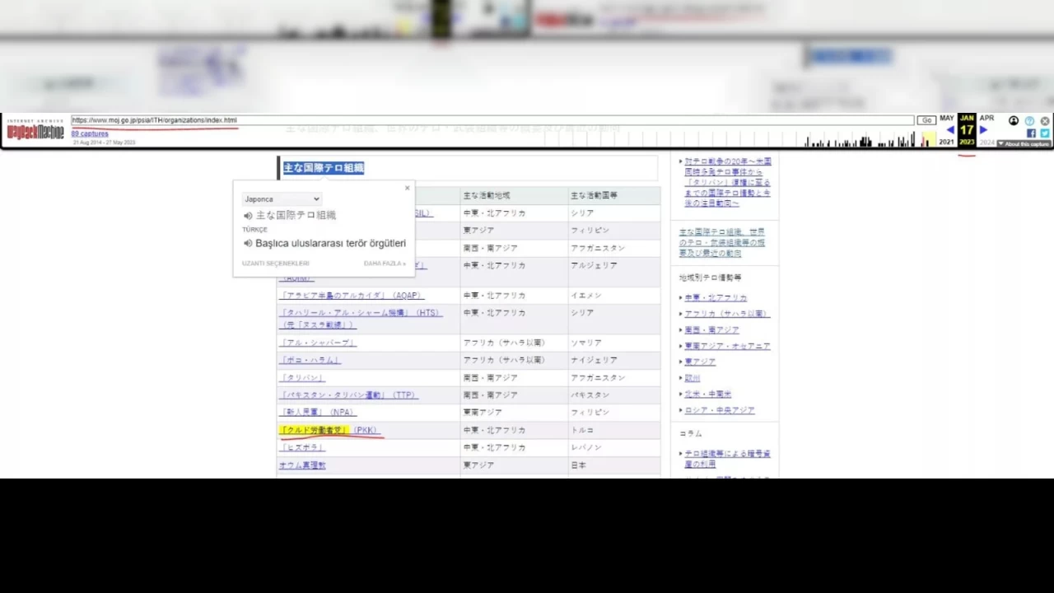Open the (NPA) organization link

[x=317, y=413]
